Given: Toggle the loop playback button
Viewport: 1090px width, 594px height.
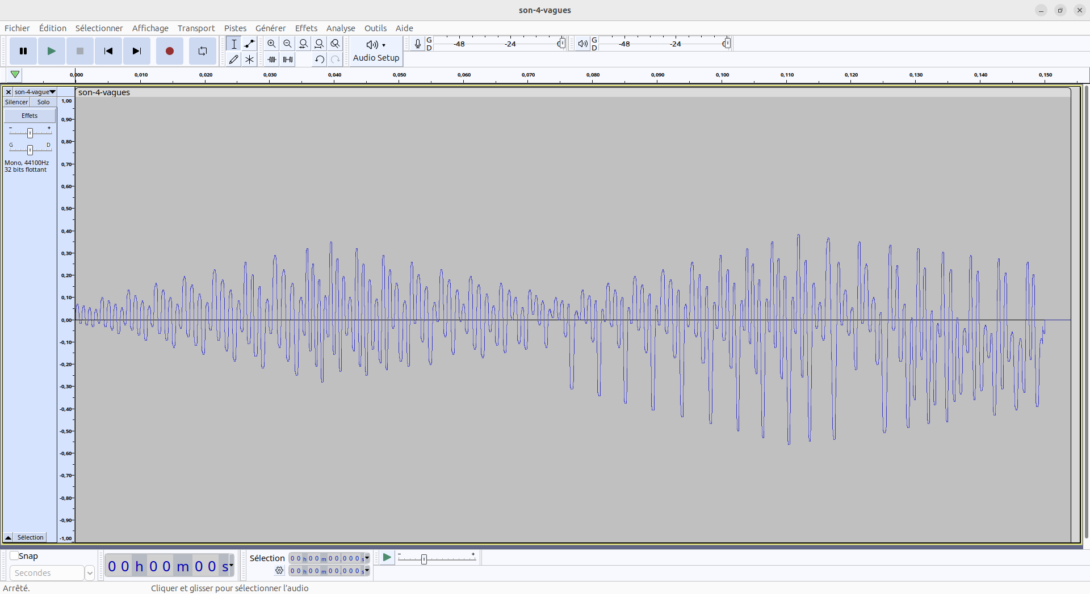Looking at the screenshot, I should coord(202,51).
